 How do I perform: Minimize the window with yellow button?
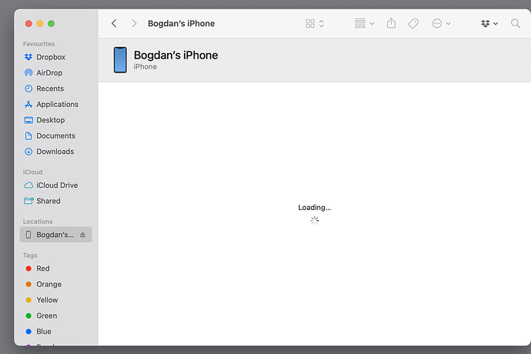coord(39,23)
